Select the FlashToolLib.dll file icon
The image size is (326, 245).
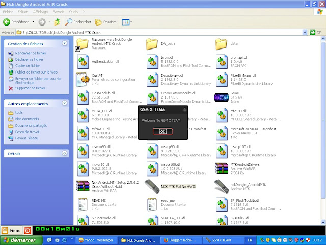coord(83,97)
